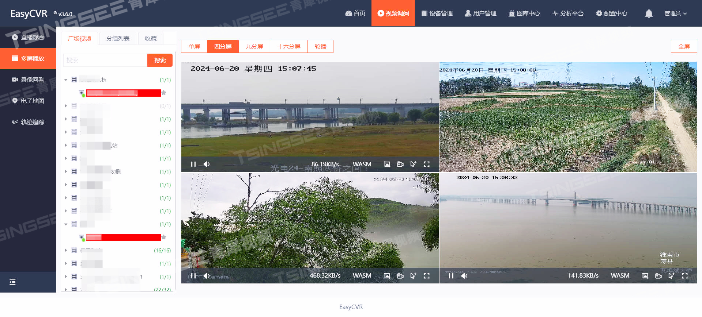Fullscreen the 141.83KB/s video
The width and height of the screenshot is (702, 317).
point(685,276)
